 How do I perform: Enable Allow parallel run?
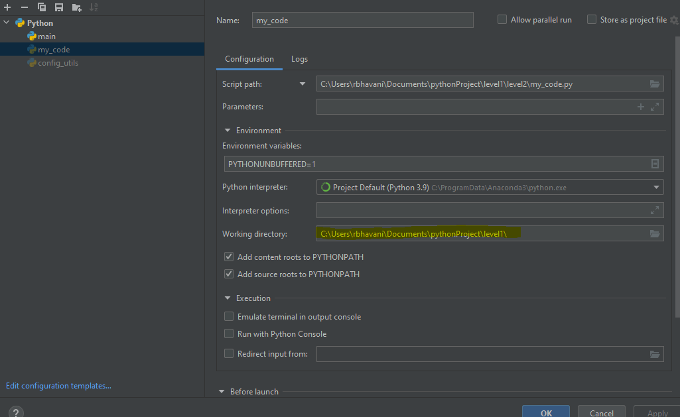click(502, 19)
